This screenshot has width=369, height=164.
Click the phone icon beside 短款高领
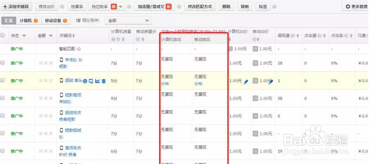pyautogui.click(x=61, y=95)
